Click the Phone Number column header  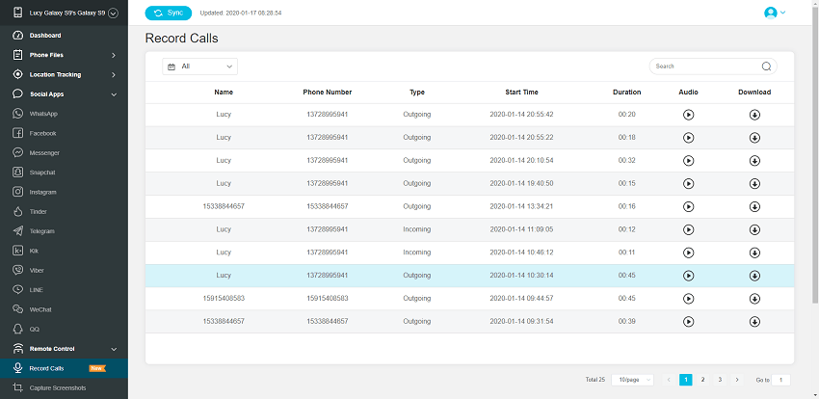pyautogui.click(x=327, y=92)
